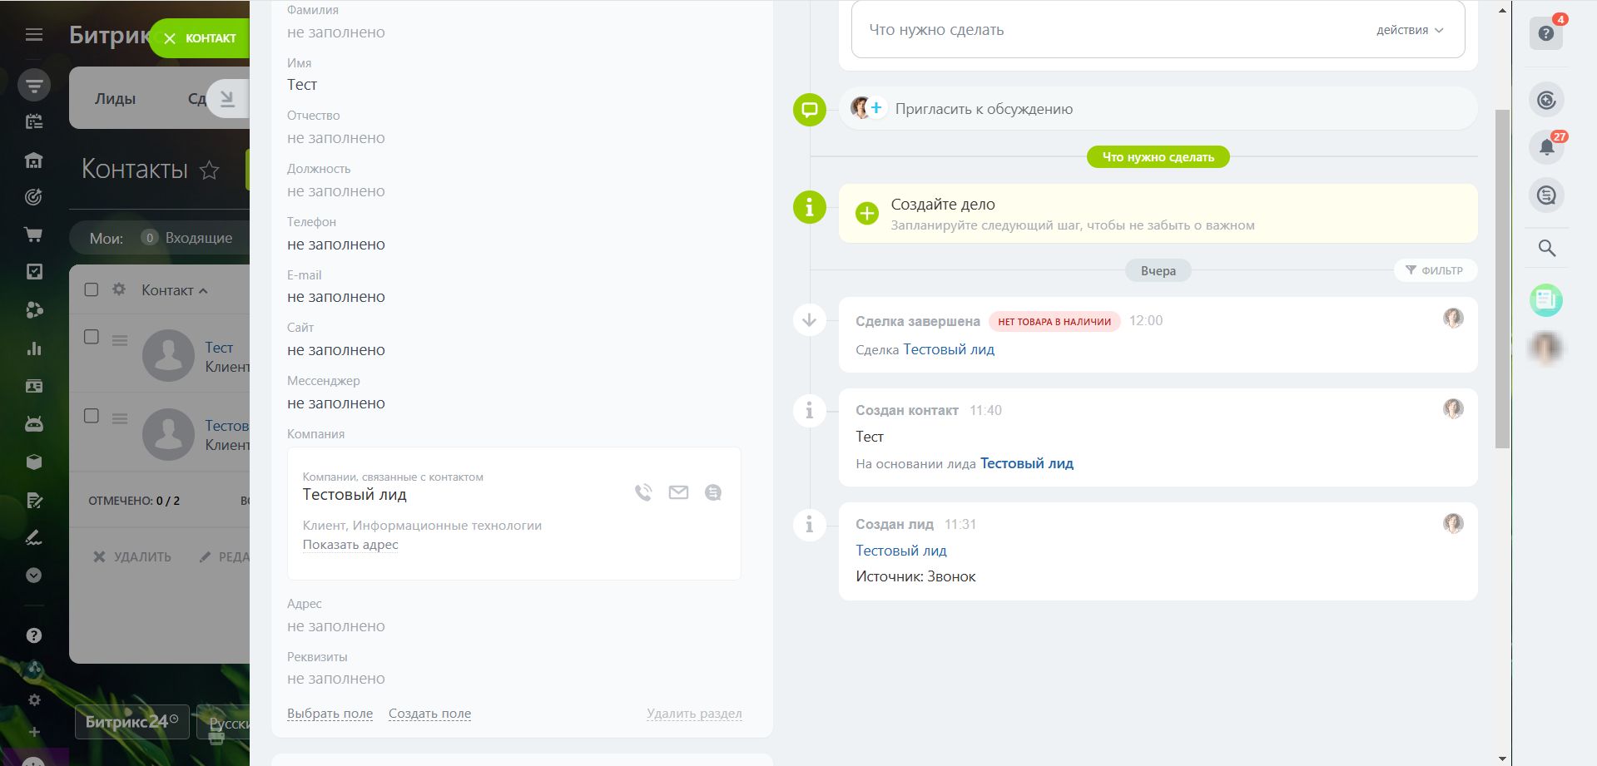Click the phone call icon in company card

tap(643, 492)
